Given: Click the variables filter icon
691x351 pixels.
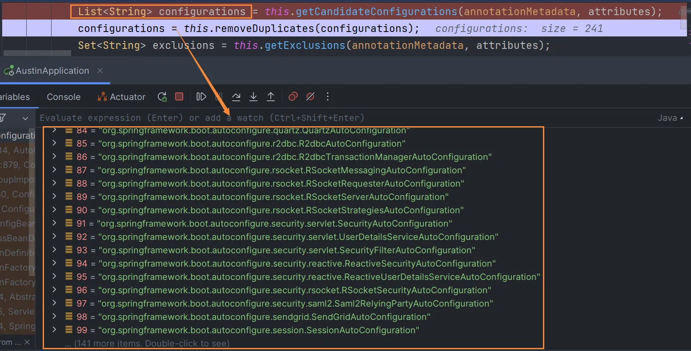Looking at the screenshot, I should pyautogui.click(x=3, y=118).
